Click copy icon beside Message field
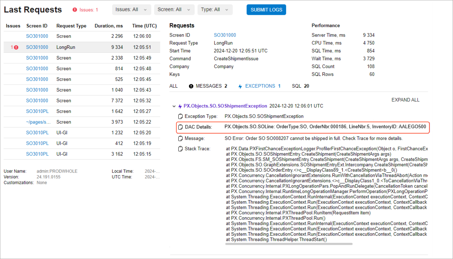Image resolution: width=453 pixels, height=259 pixels. click(181, 138)
